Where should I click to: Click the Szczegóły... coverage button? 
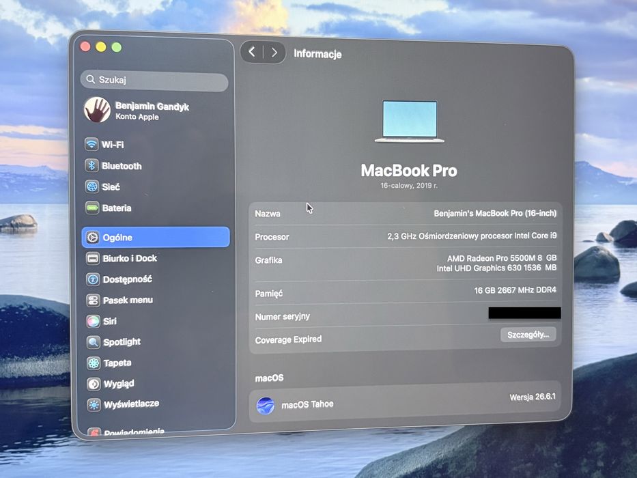pos(528,335)
